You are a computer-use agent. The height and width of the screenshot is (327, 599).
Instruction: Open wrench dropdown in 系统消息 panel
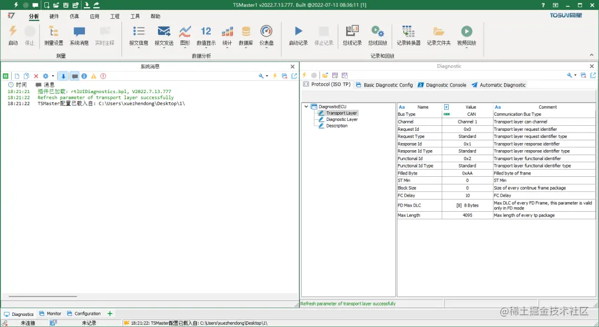coord(267,76)
